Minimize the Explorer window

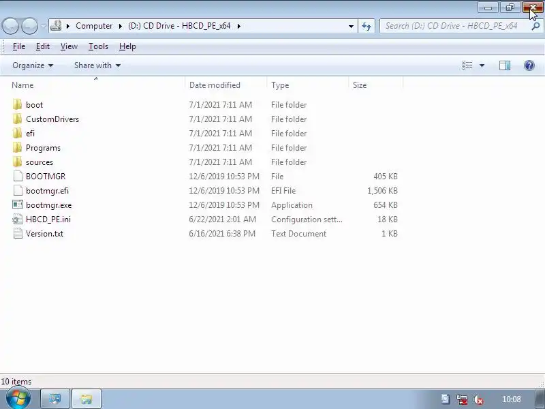[x=488, y=7]
